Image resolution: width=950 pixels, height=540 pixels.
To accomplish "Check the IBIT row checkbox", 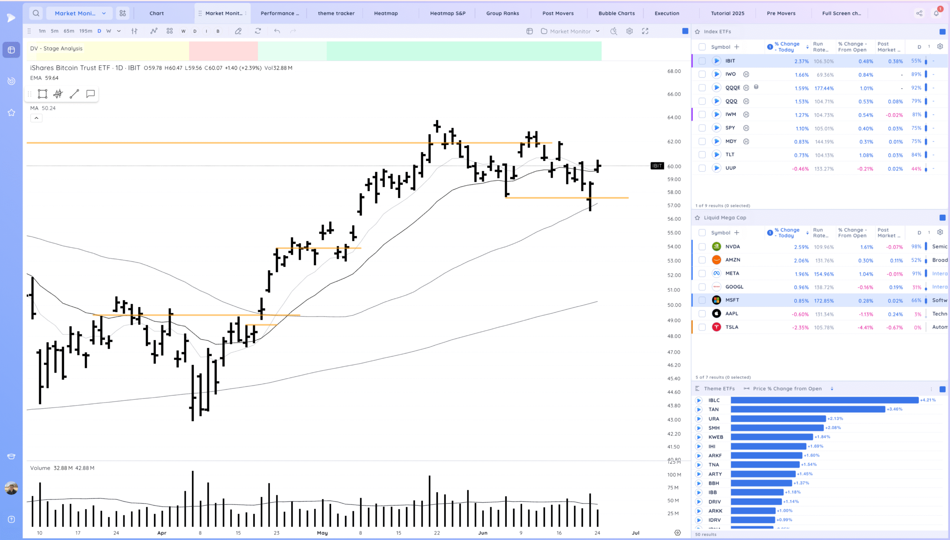I will [x=702, y=61].
